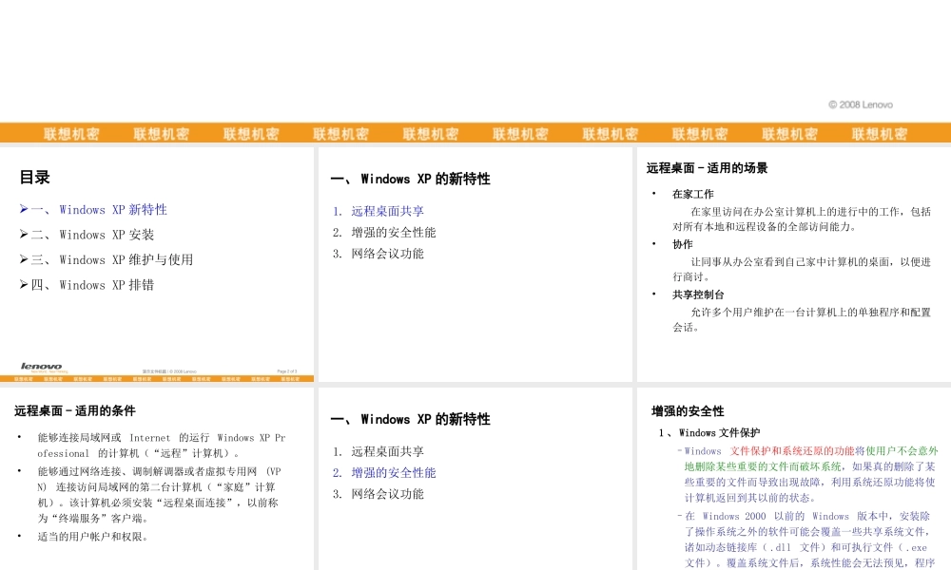Click paragraph starting '允许多个用户维护在一台计算机'

click(801, 320)
